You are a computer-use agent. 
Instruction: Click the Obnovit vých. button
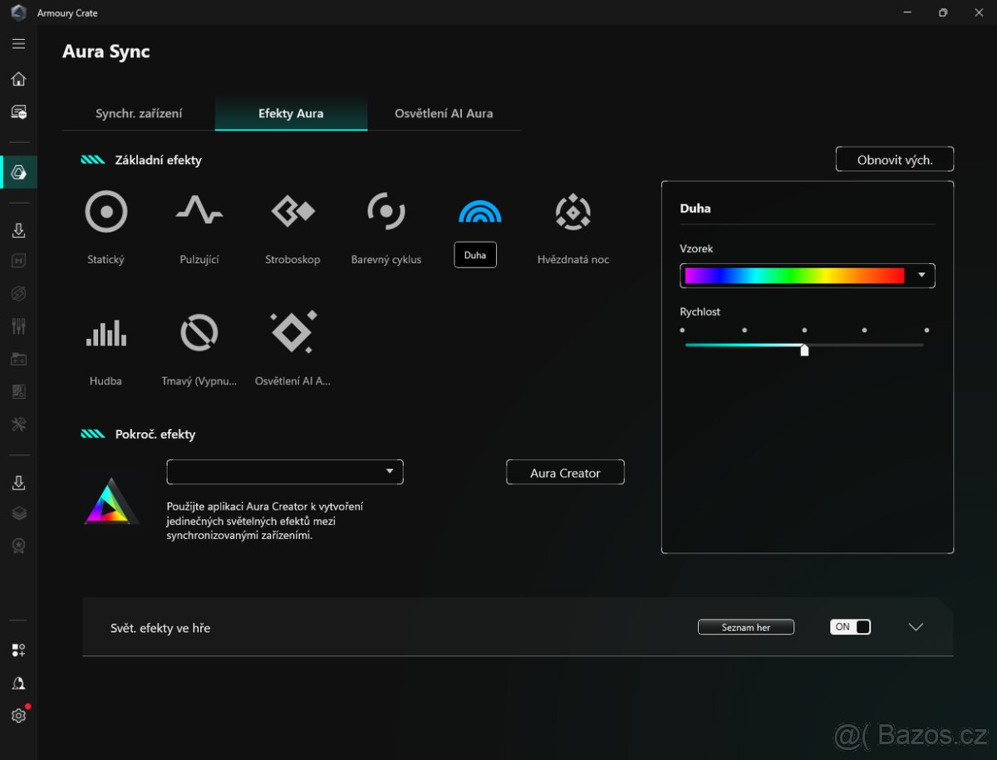click(x=895, y=159)
